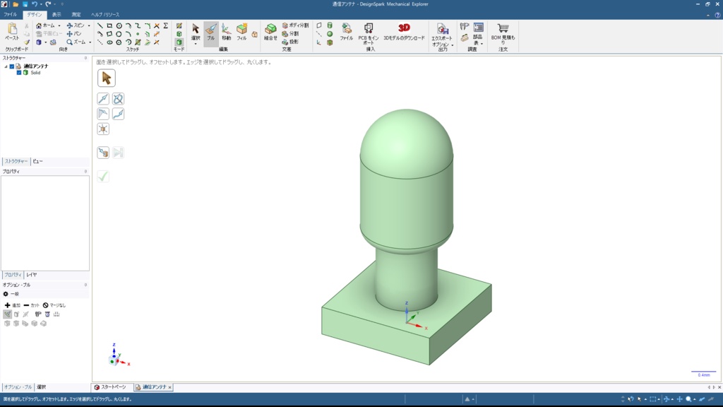The image size is (723, 407).
Task: Open the スタートページ document tab
Action: [110, 387]
